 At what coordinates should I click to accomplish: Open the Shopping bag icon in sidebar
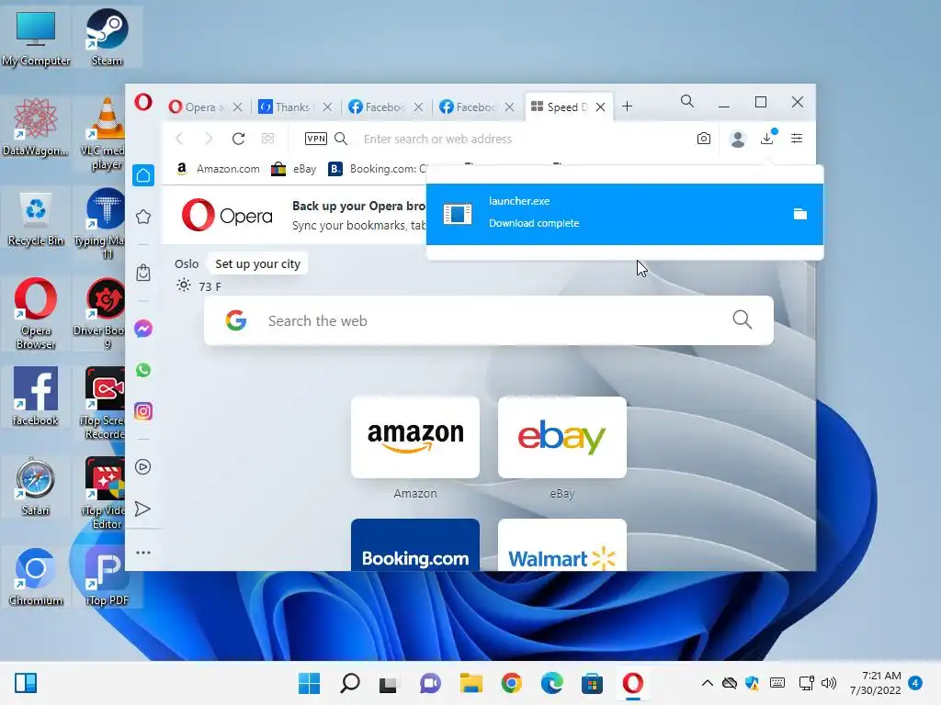(x=143, y=273)
